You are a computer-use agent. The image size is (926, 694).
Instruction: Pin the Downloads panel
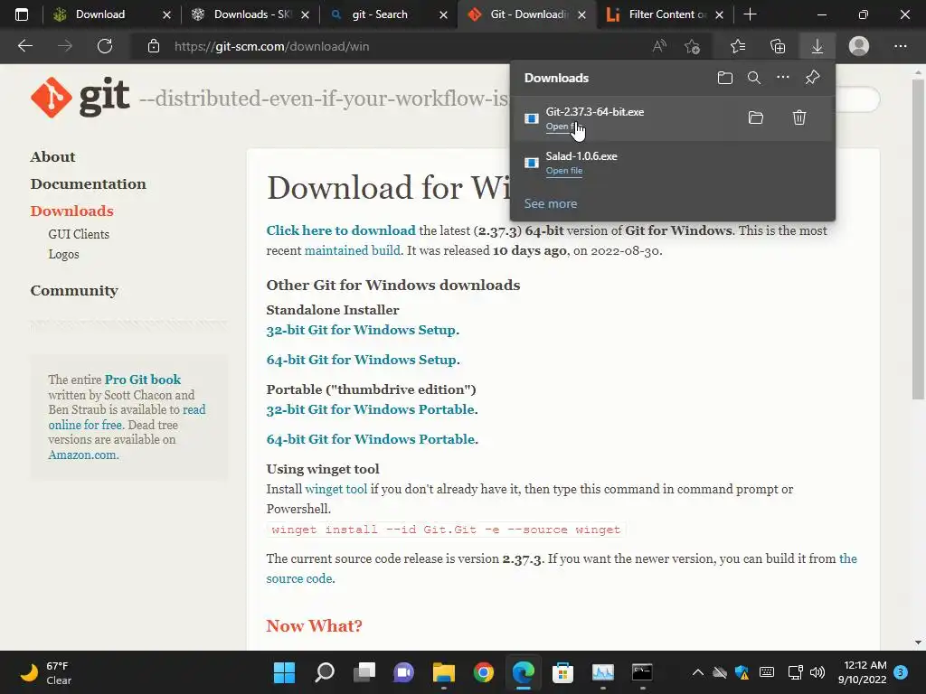click(x=813, y=78)
